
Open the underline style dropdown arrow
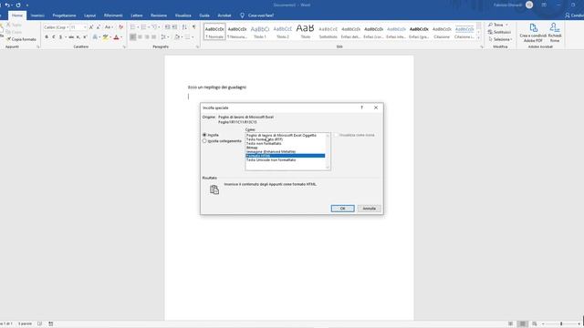pos(66,37)
